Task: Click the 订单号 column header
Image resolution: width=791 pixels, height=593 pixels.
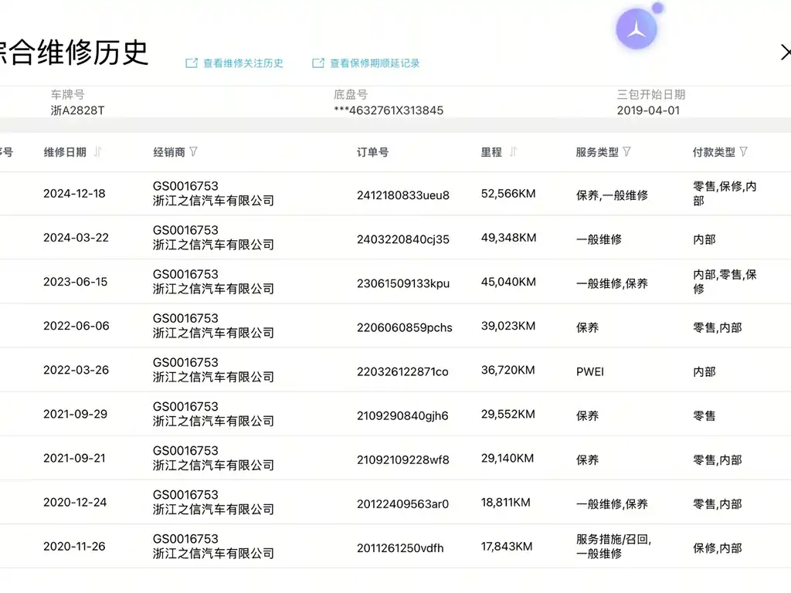Action: [373, 152]
